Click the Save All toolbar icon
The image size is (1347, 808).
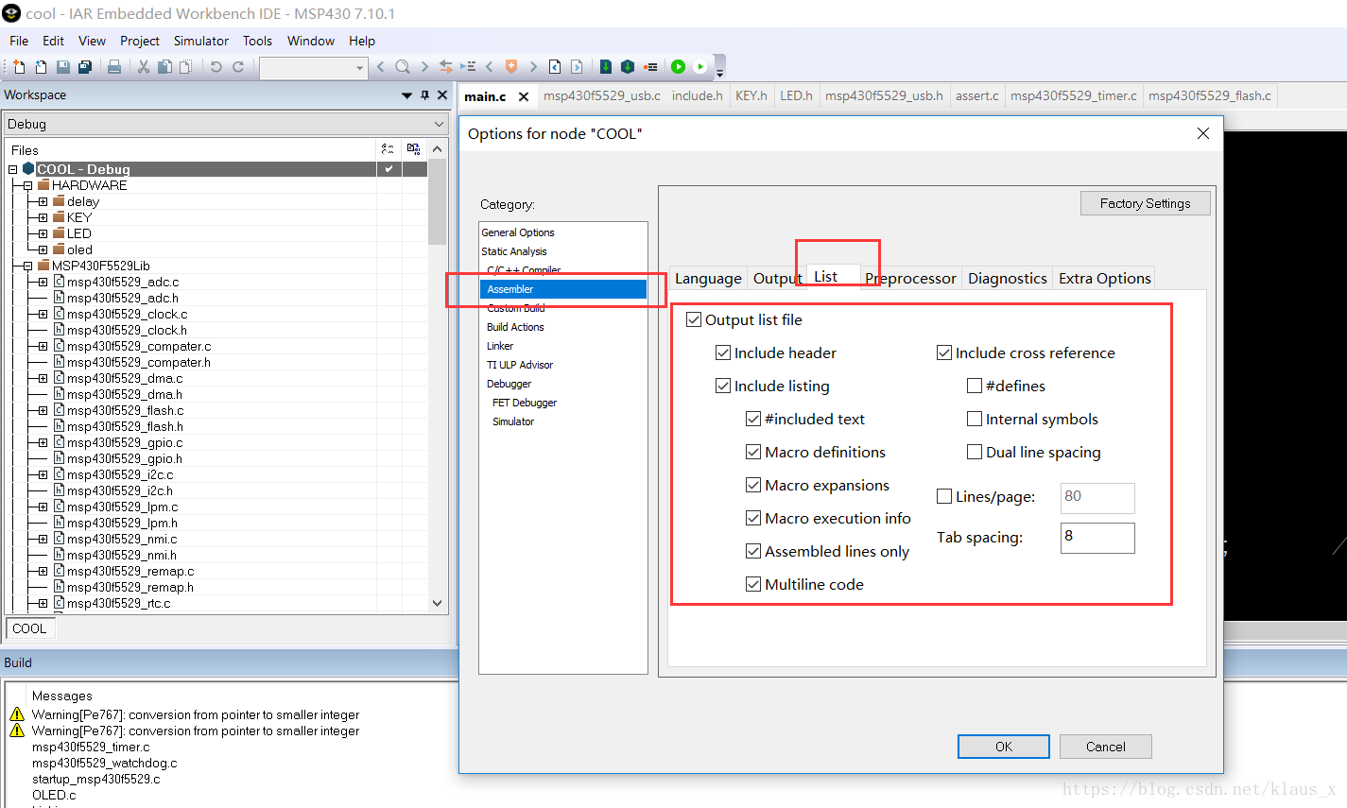point(85,66)
